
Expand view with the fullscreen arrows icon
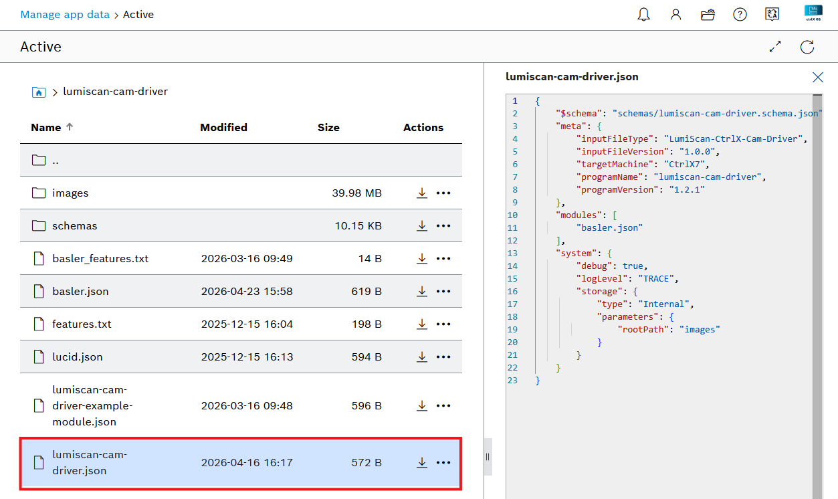[x=775, y=47]
